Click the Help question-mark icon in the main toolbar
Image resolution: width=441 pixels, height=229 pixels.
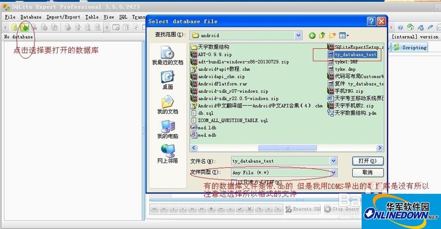coord(400,27)
